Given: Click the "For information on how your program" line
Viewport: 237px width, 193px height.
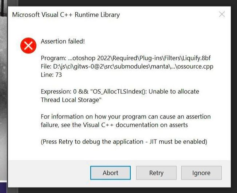Looking at the screenshot, I should point(126,117).
